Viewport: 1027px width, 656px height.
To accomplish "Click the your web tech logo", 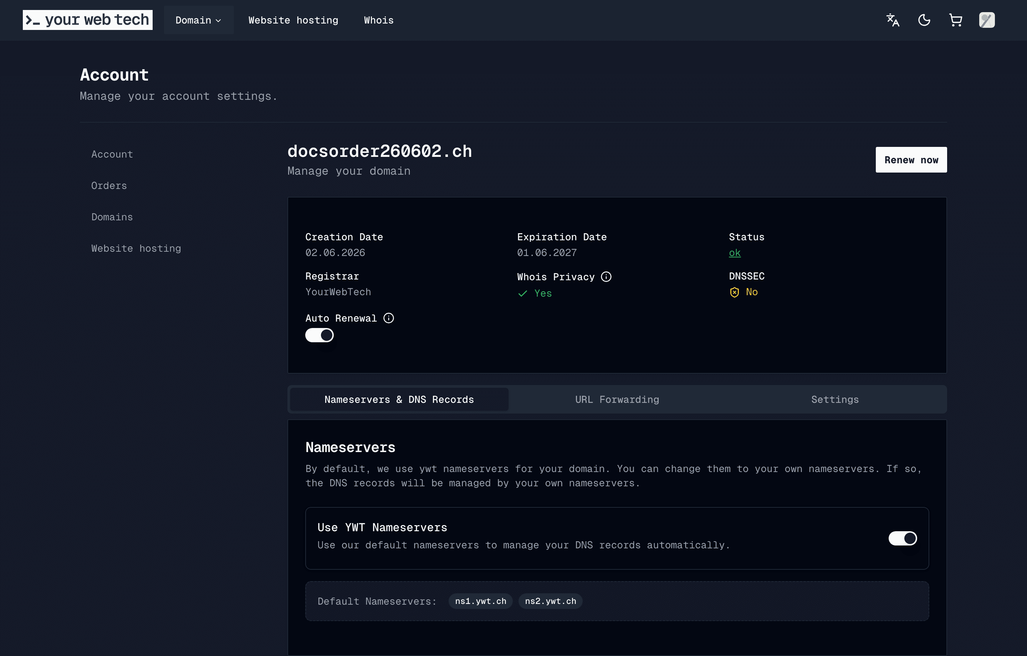I will [87, 20].
